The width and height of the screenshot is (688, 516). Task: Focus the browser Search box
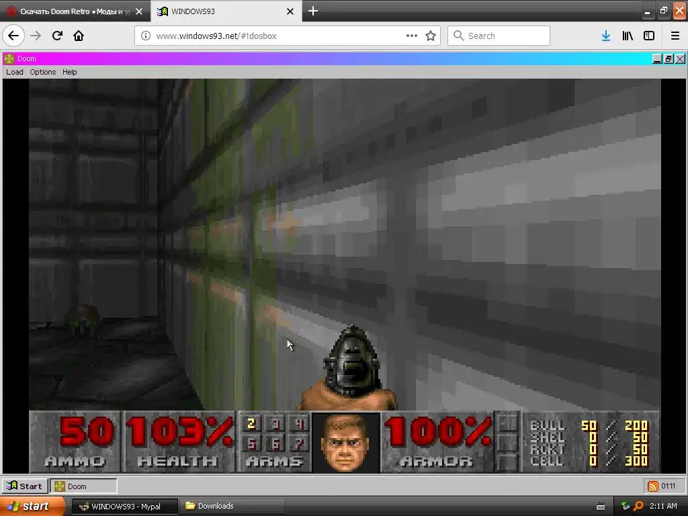pyautogui.click(x=499, y=36)
